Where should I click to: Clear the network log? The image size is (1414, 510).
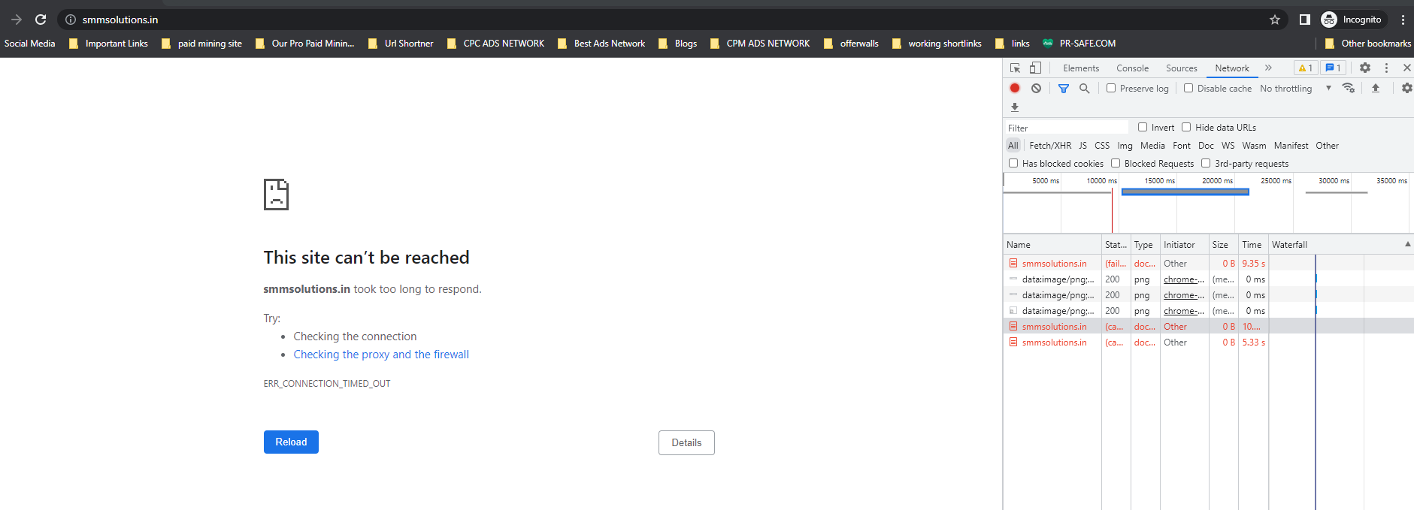coord(1036,88)
